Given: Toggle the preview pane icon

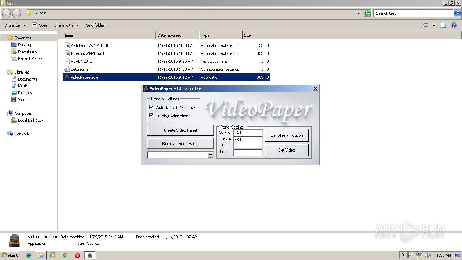Looking at the screenshot, I should coord(444,25).
